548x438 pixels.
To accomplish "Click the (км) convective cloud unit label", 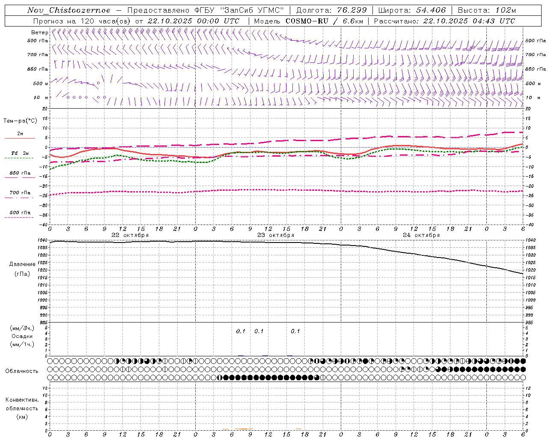I will pyautogui.click(x=22, y=417).
